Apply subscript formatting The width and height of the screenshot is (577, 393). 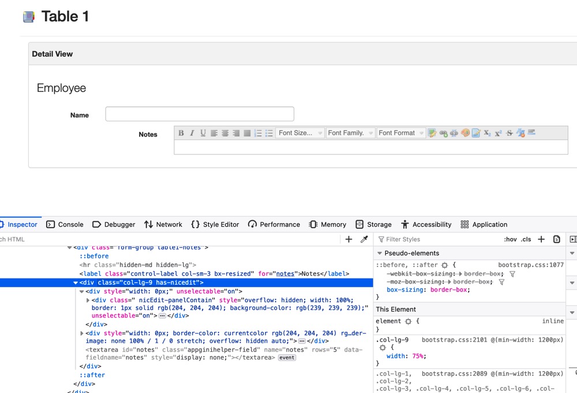[x=487, y=133]
